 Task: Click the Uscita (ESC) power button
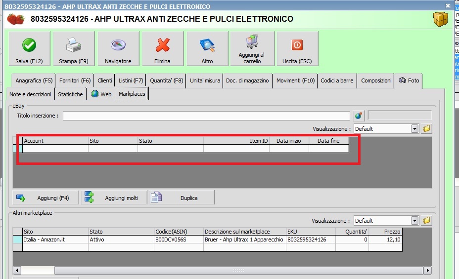click(297, 49)
